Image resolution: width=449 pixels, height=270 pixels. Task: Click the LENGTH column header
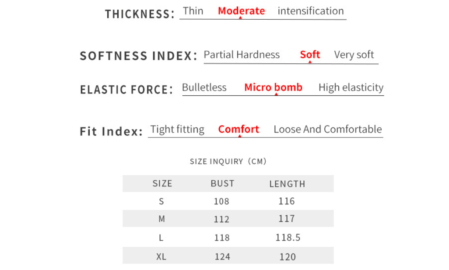287,184
